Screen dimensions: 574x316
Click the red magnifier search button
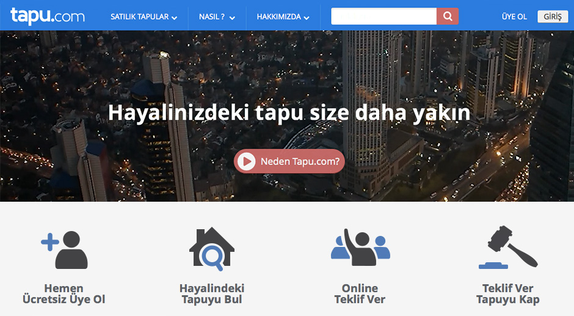tap(448, 17)
